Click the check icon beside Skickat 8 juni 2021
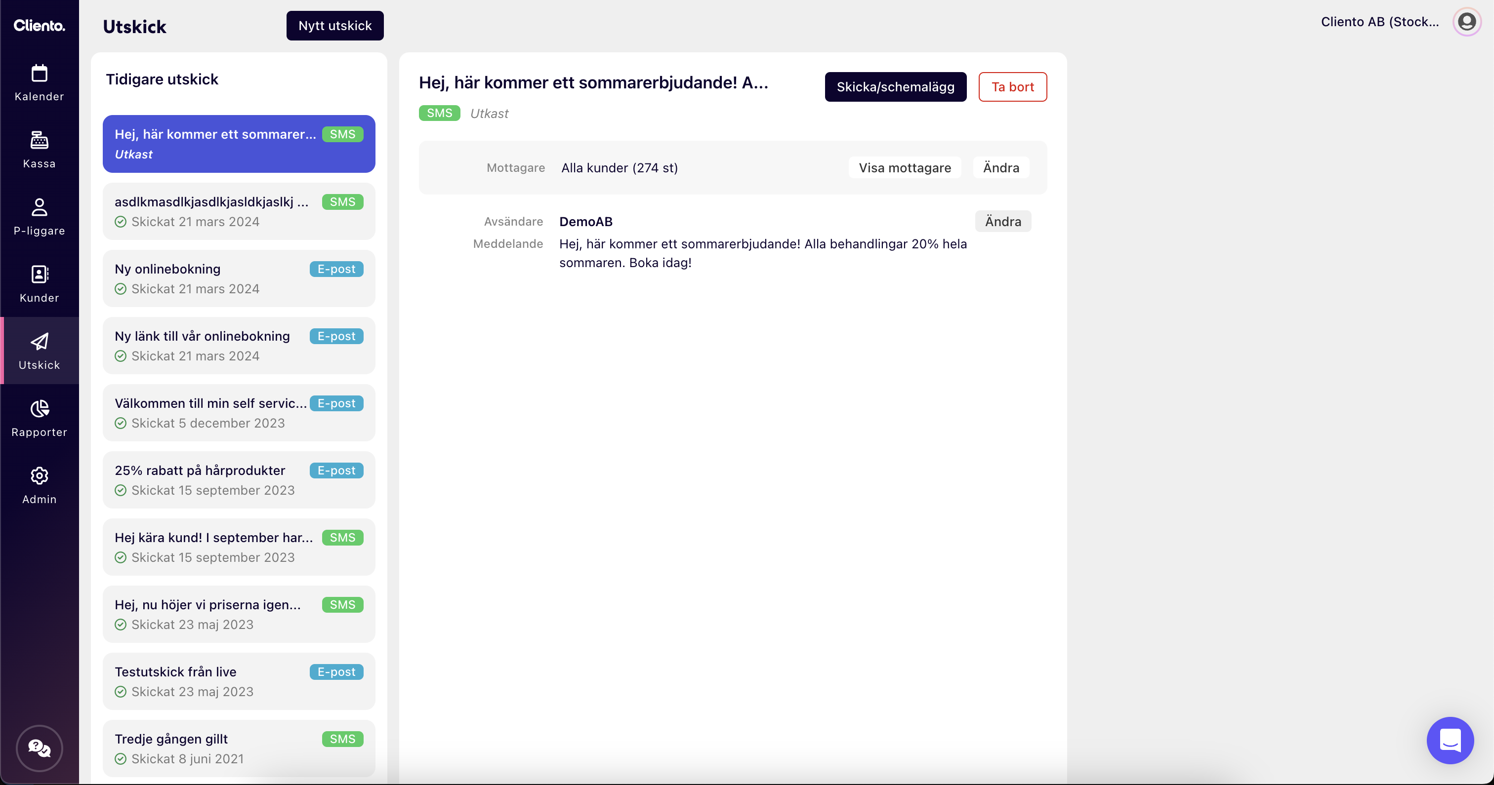The height and width of the screenshot is (785, 1494). [121, 759]
